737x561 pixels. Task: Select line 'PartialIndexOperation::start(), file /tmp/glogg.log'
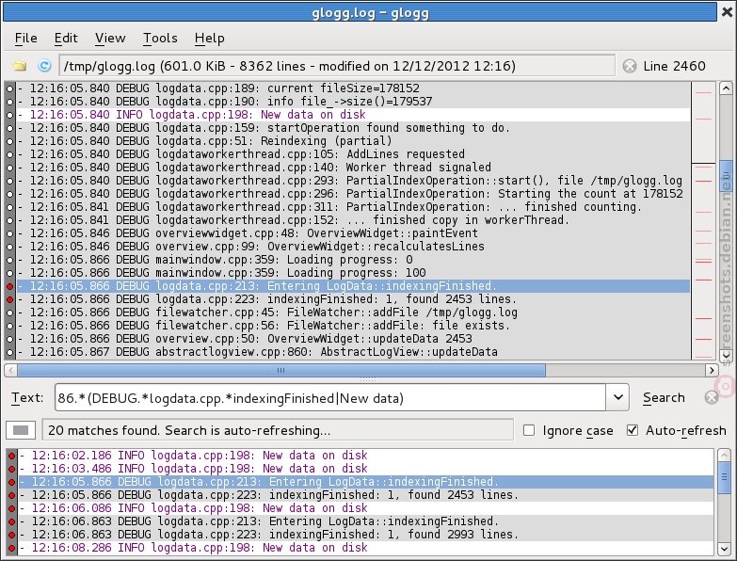(354, 181)
